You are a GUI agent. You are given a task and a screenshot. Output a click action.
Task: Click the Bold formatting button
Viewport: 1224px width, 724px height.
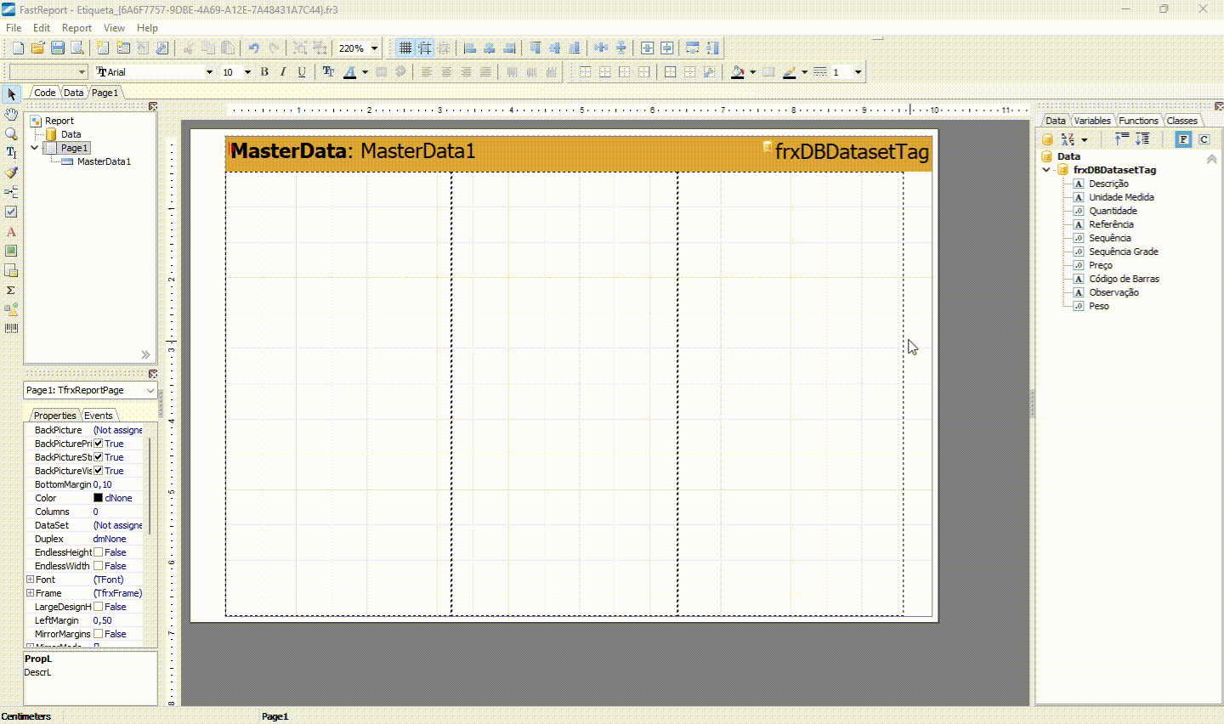tap(264, 72)
